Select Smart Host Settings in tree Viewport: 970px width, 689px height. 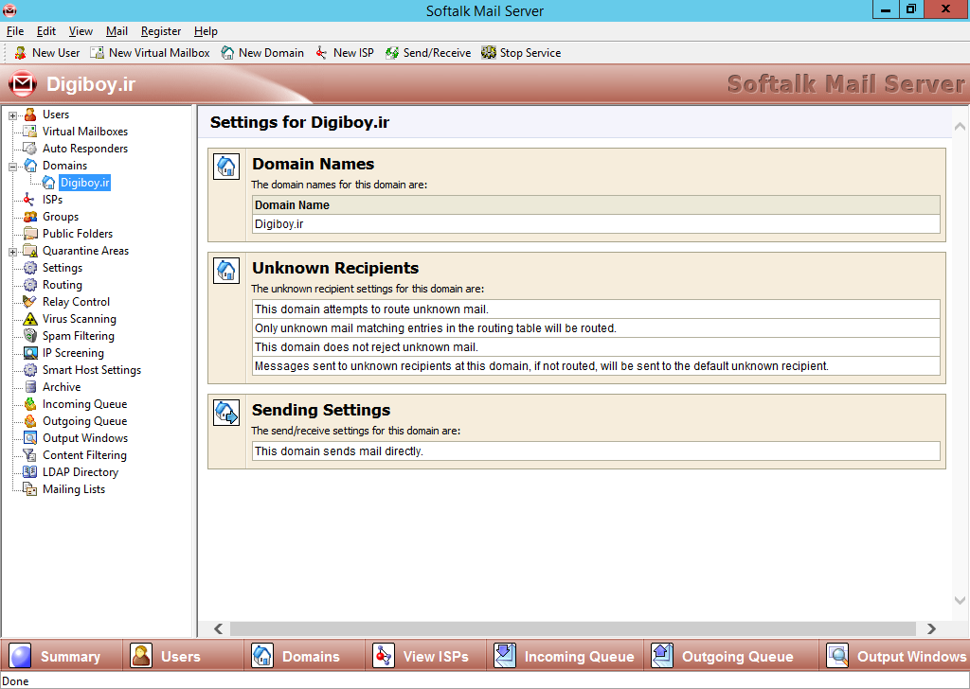click(92, 370)
